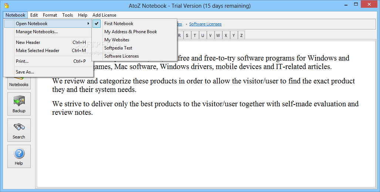
Task: Open the Format menu
Action: [50, 15]
